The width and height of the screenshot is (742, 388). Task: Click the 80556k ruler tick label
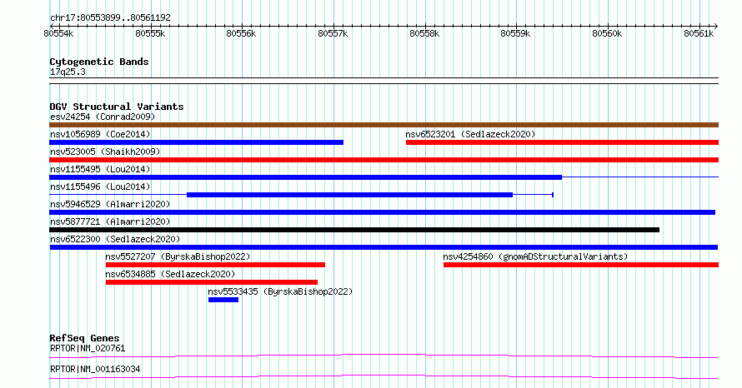[241, 33]
